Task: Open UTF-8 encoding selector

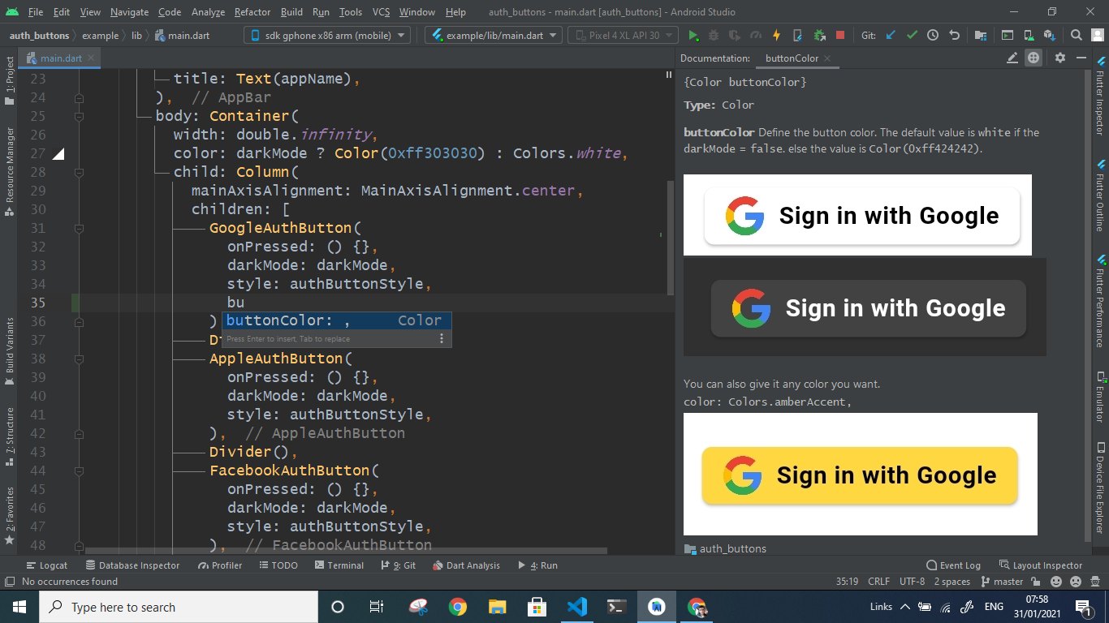Action: 913,582
